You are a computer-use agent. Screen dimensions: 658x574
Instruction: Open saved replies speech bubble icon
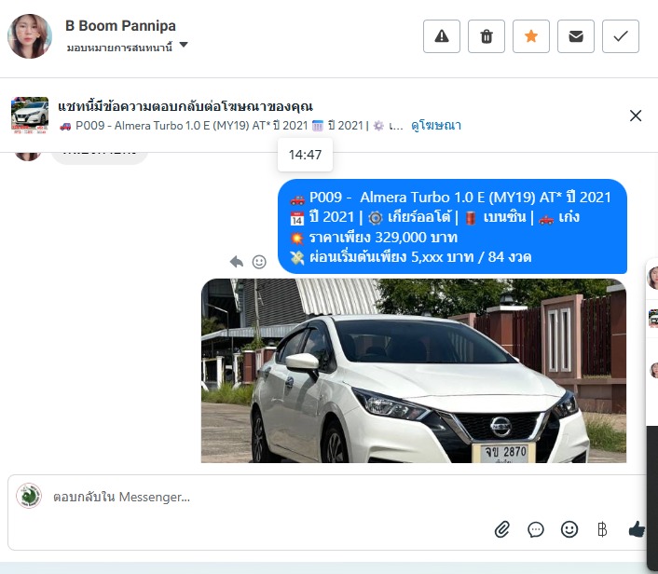[536, 529]
